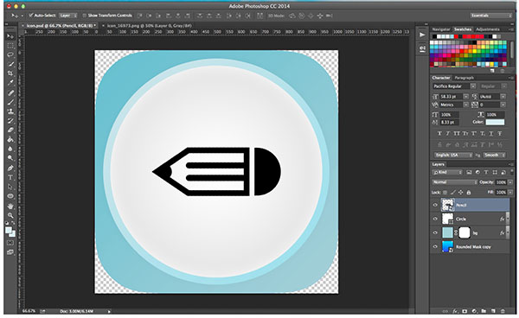Delete layer with the trash icon
This screenshot has height=318, width=519.
[503, 311]
